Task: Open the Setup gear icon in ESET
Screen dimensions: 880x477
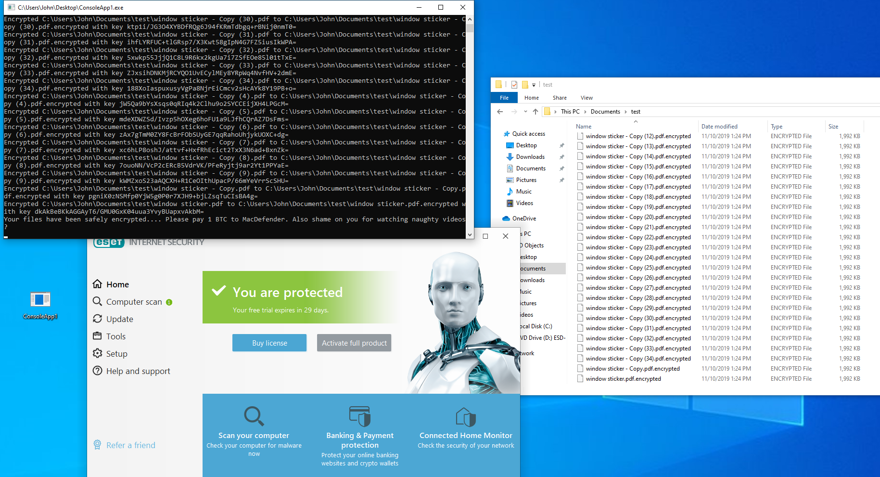Action: (x=97, y=353)
